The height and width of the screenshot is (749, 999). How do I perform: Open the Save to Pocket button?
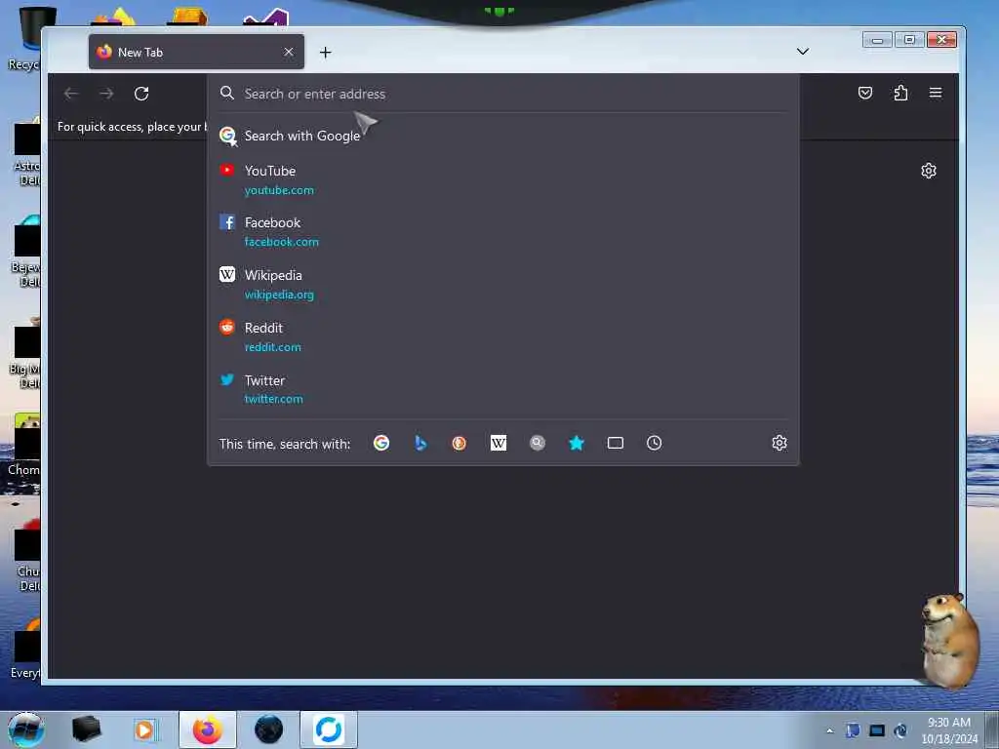coord(865,93)
